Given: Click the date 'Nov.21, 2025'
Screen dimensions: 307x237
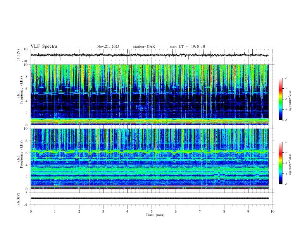Looking at the screenshot, I should (108, 46).
